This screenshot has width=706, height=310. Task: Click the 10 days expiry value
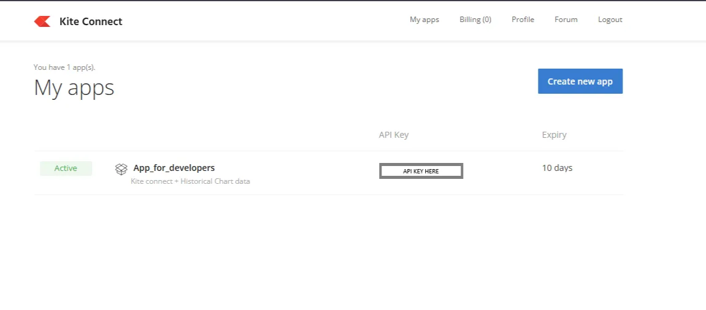pyautogui.click(x=557, y=168)
